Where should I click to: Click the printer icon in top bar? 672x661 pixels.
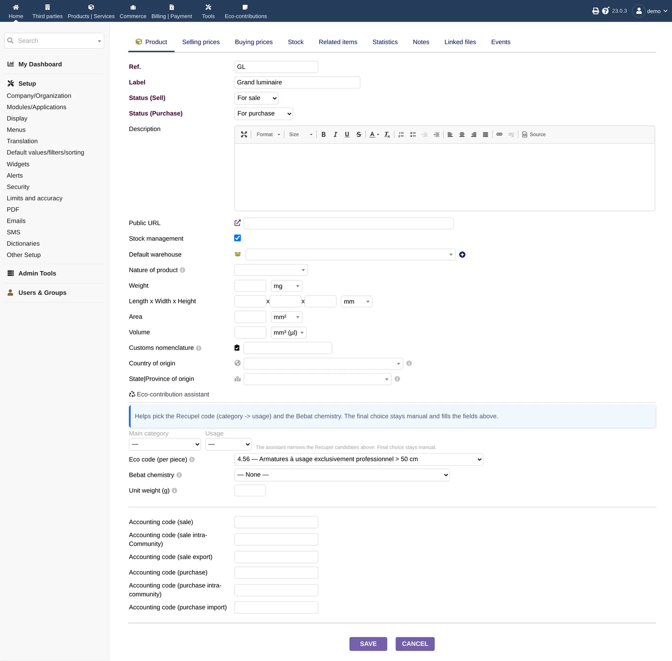[x=596, y=11]
